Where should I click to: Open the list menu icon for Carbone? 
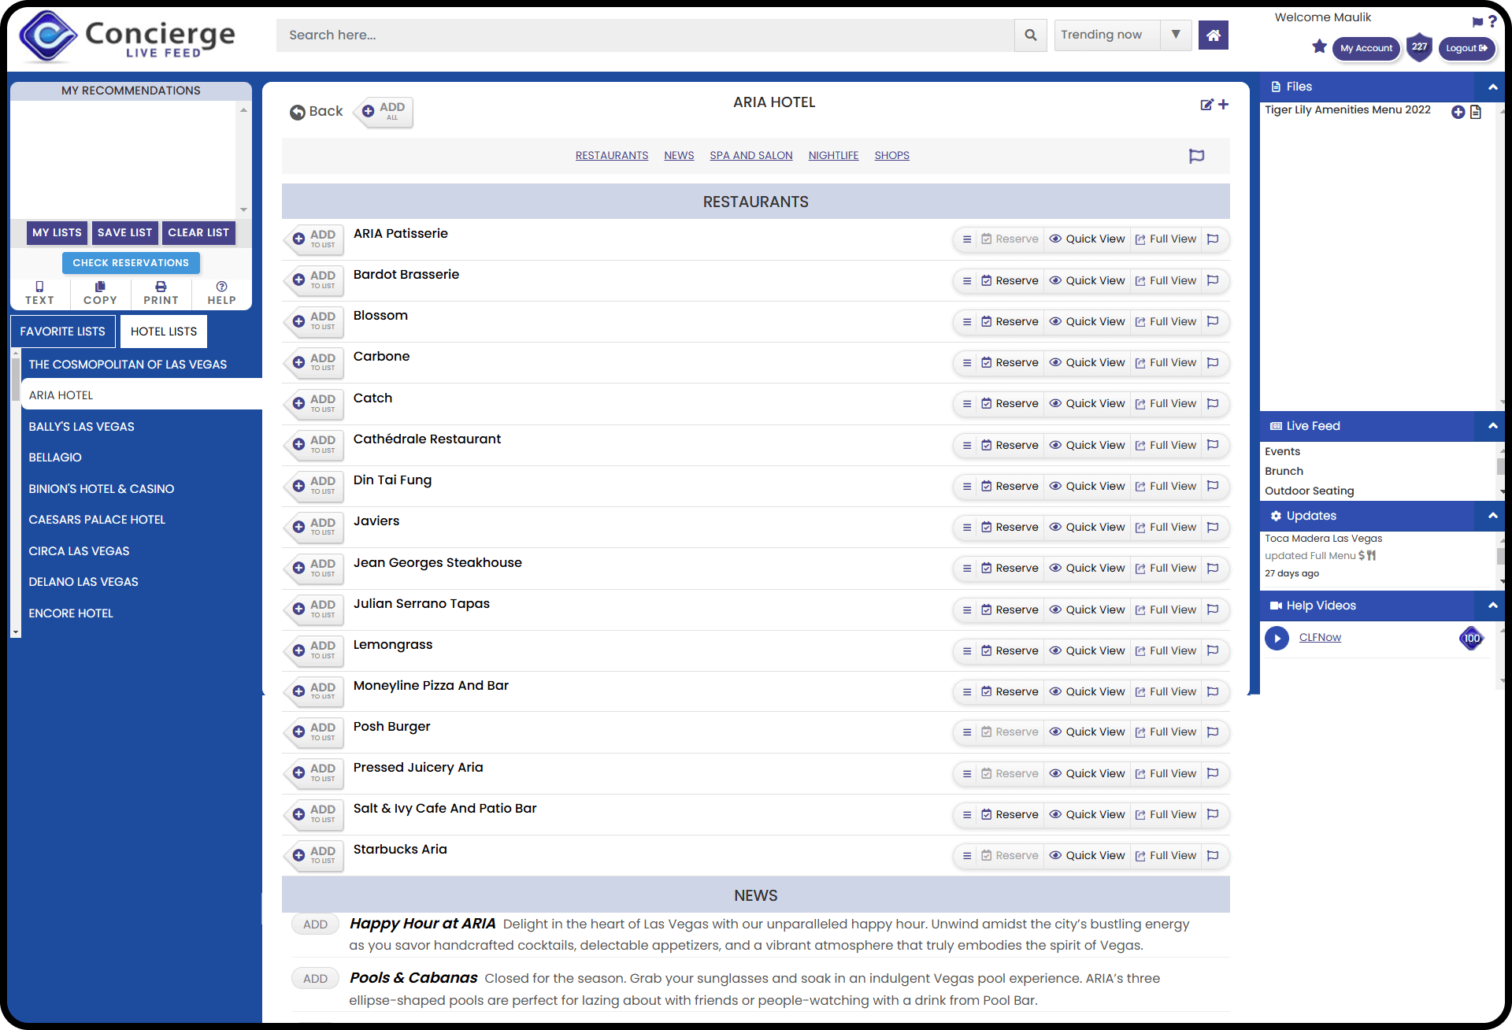pos(967,363)
